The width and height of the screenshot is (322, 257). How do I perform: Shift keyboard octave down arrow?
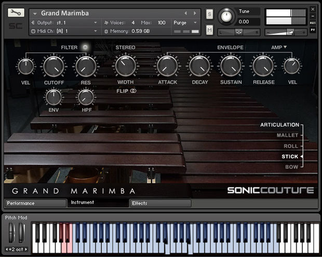click(7, 249)
